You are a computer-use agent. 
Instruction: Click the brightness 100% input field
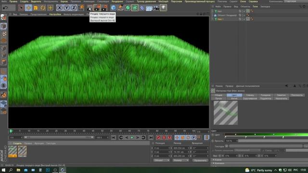click(231, 141)
